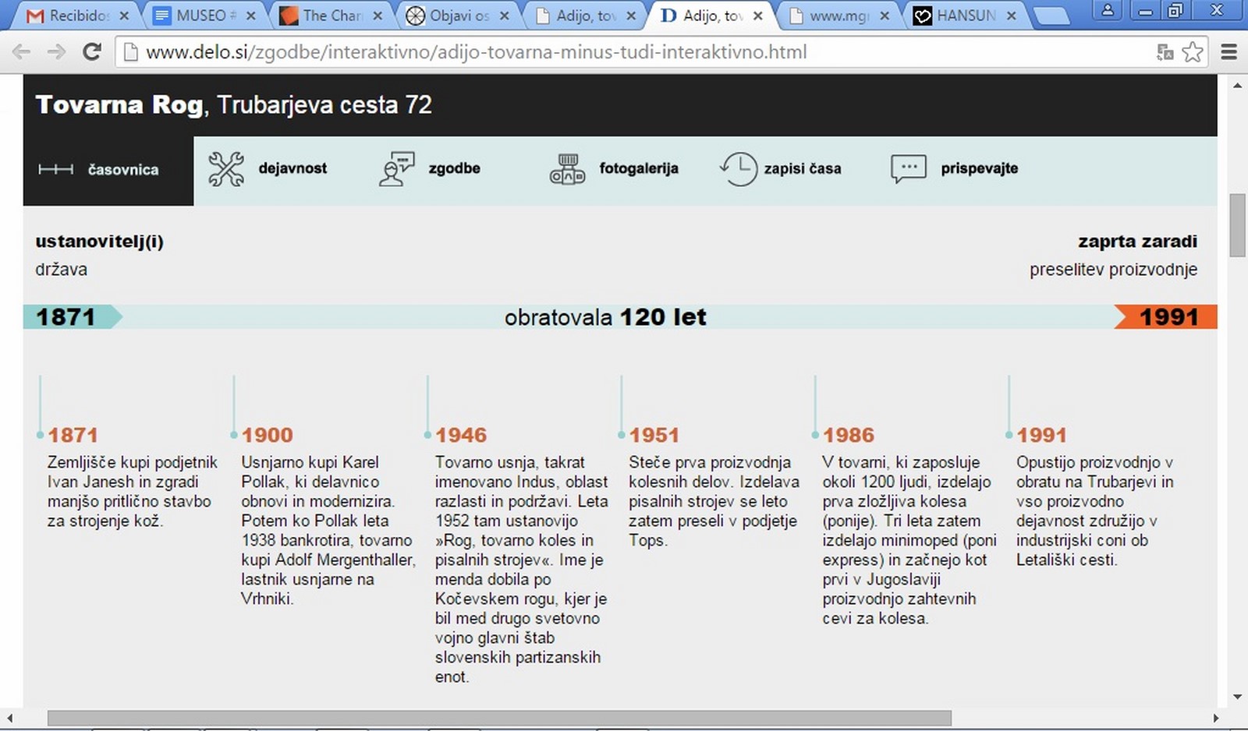Click the zgodbe person-speech icon
The image size is (1248, 731).
396,169
